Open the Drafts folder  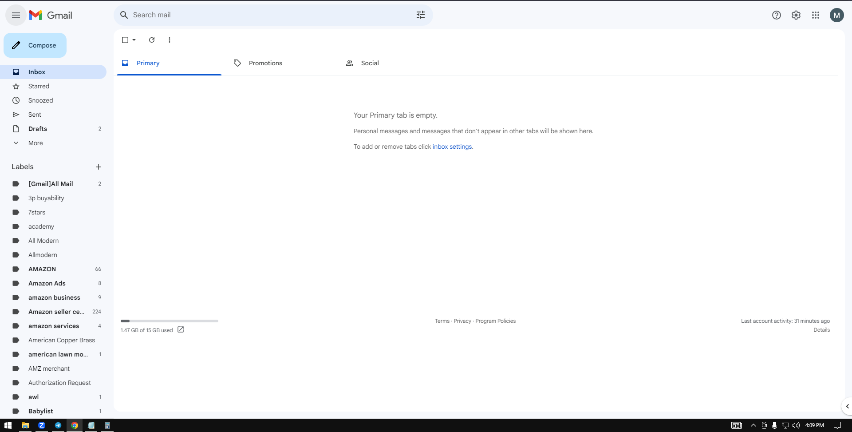point(53,129)
